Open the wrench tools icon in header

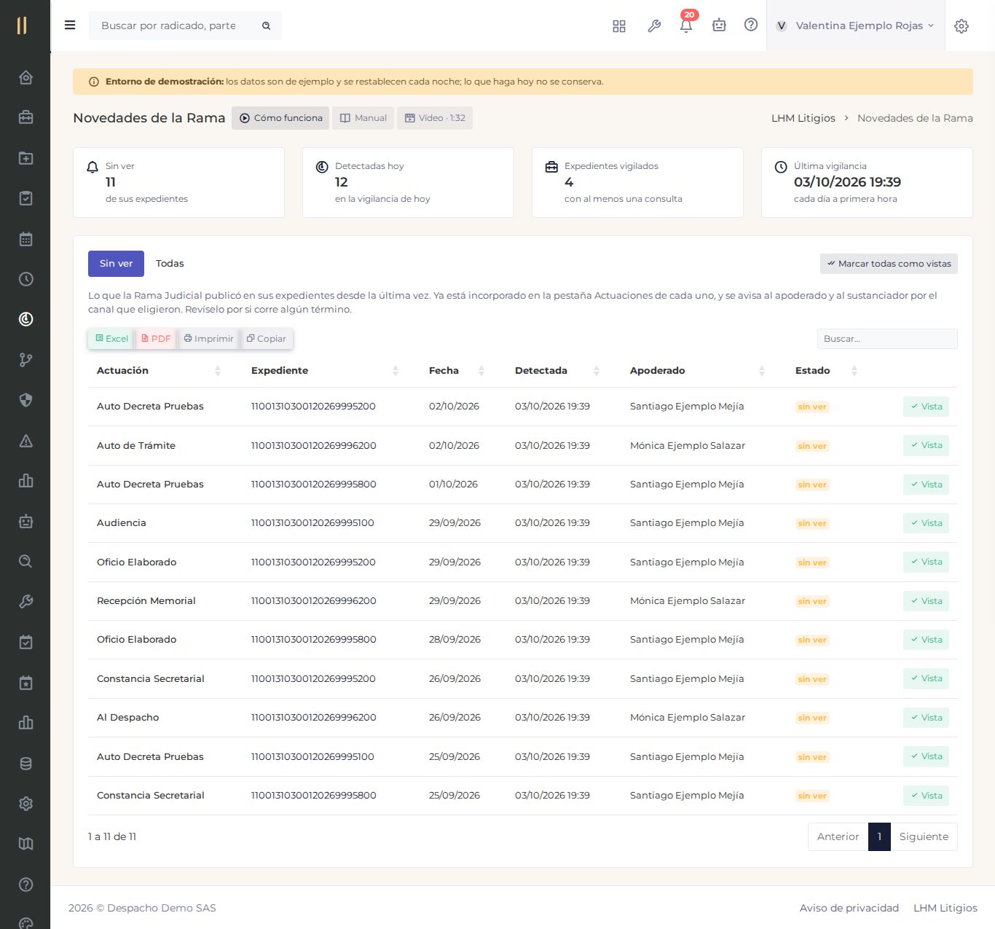pyautogui.click(x=654, y=26)
